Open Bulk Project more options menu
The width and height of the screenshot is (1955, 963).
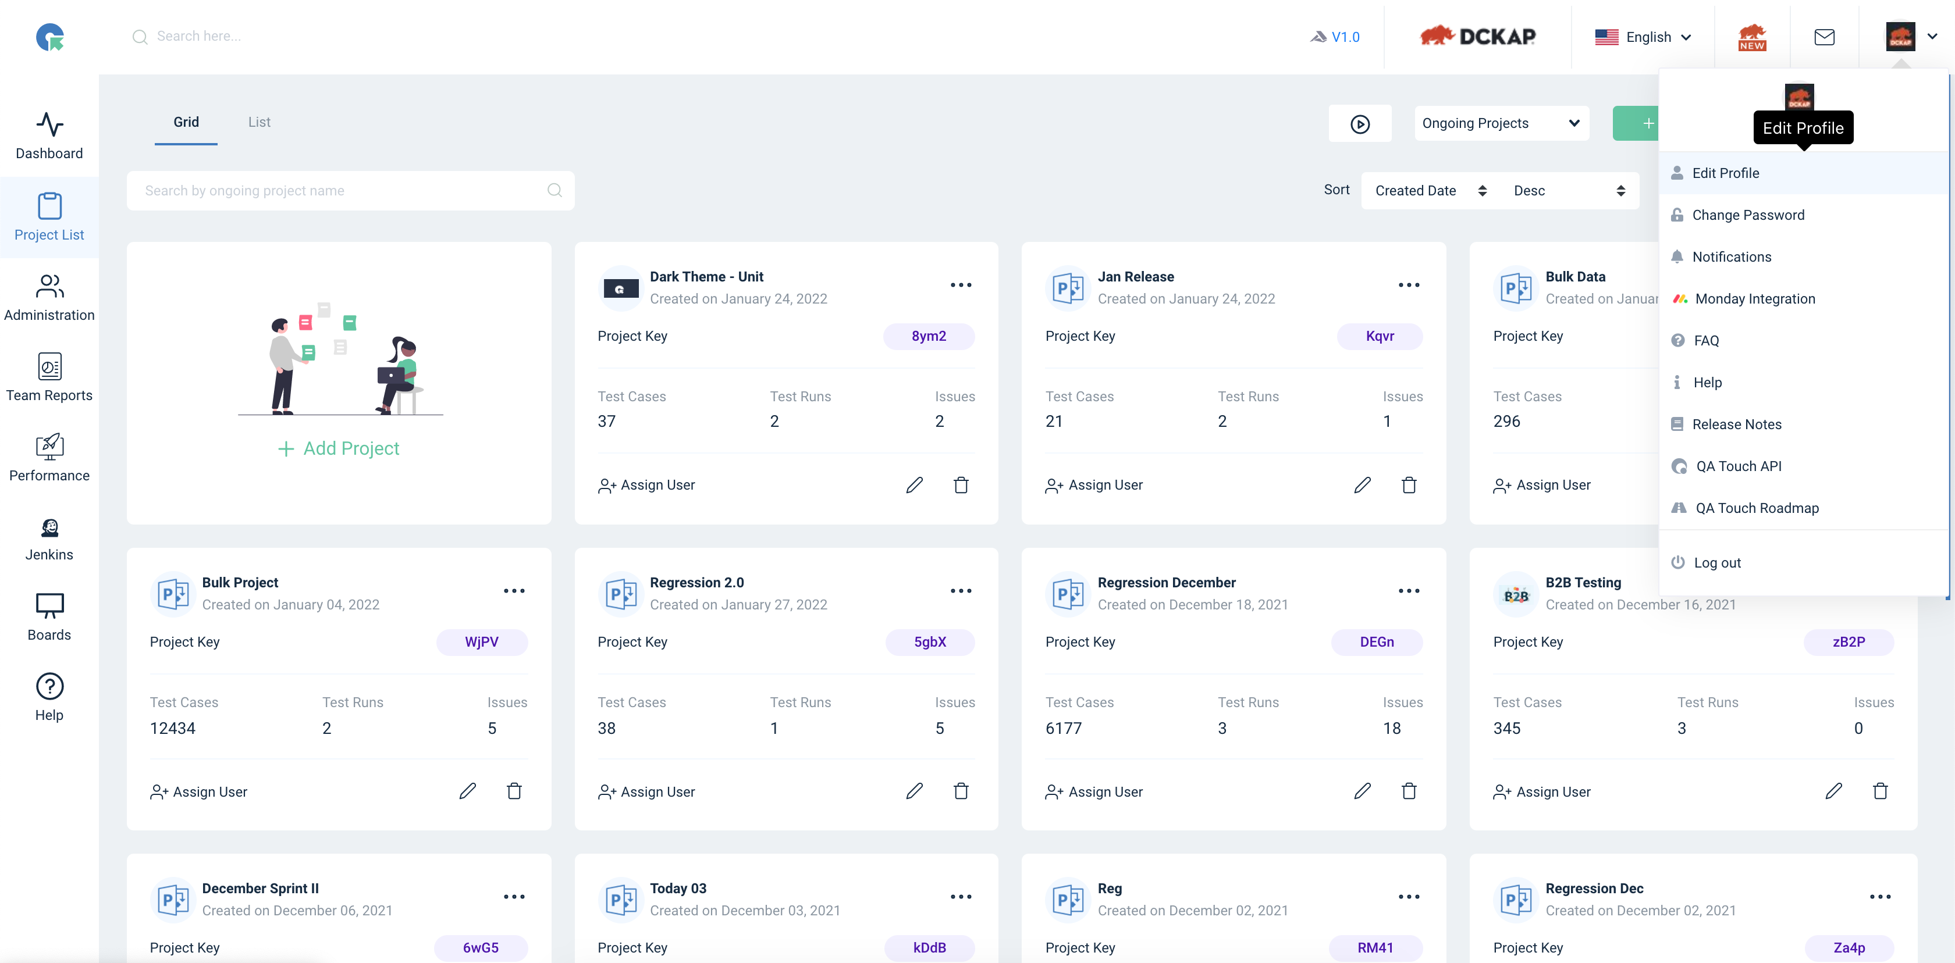pyautogui.click(x=514, y=591)
